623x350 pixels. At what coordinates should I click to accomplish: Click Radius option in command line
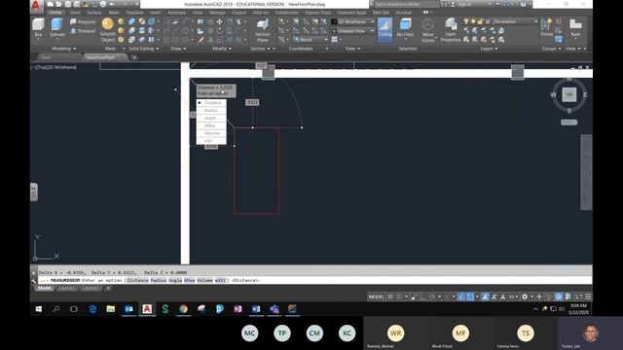pyautogui.click(x=158, y=280)
